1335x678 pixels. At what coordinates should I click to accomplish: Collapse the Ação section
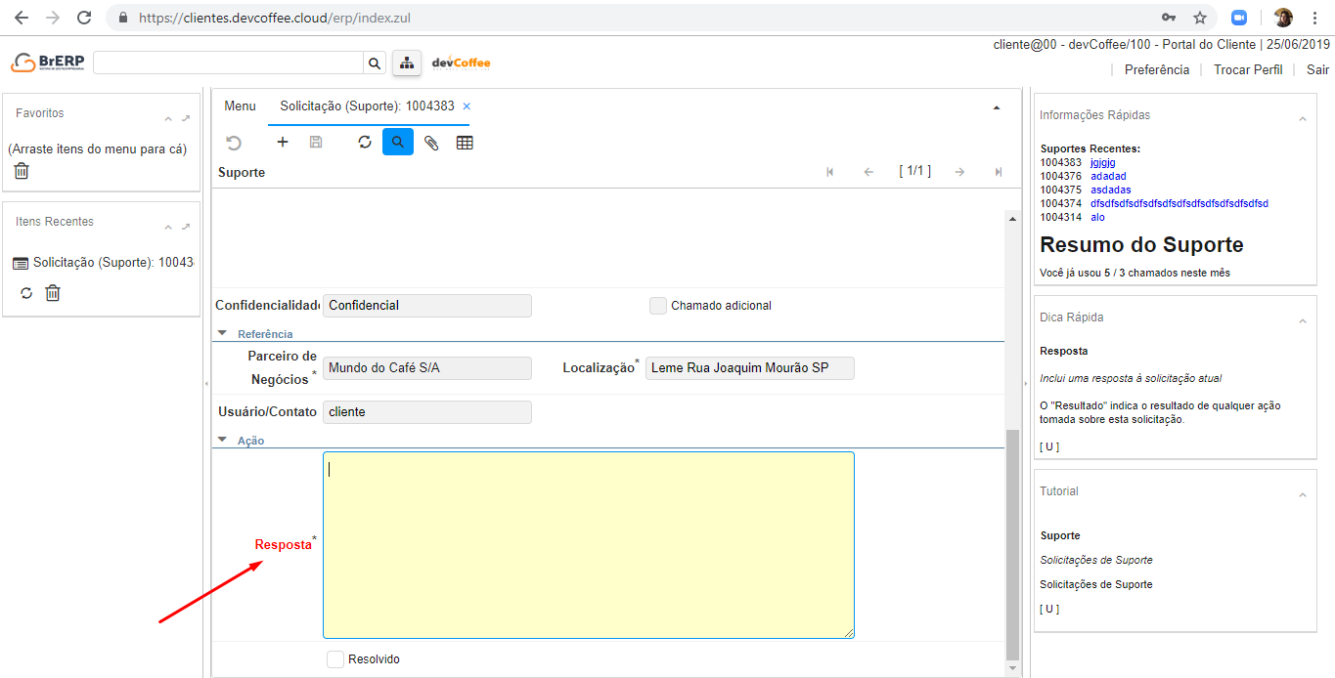[223, 441]
